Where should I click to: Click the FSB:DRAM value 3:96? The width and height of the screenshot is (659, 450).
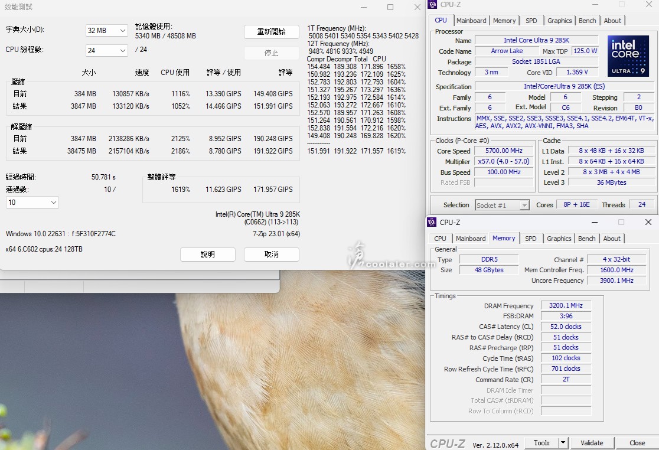[566, 316]
